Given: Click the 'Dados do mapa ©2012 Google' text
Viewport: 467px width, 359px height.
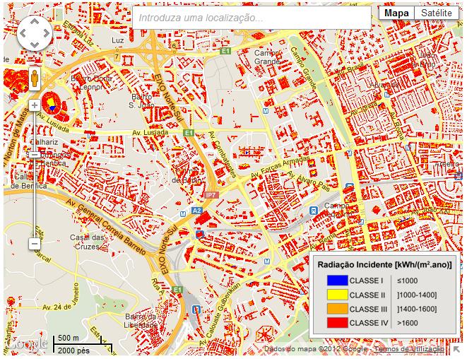Looking at the screenshot, I should point(316,349).
